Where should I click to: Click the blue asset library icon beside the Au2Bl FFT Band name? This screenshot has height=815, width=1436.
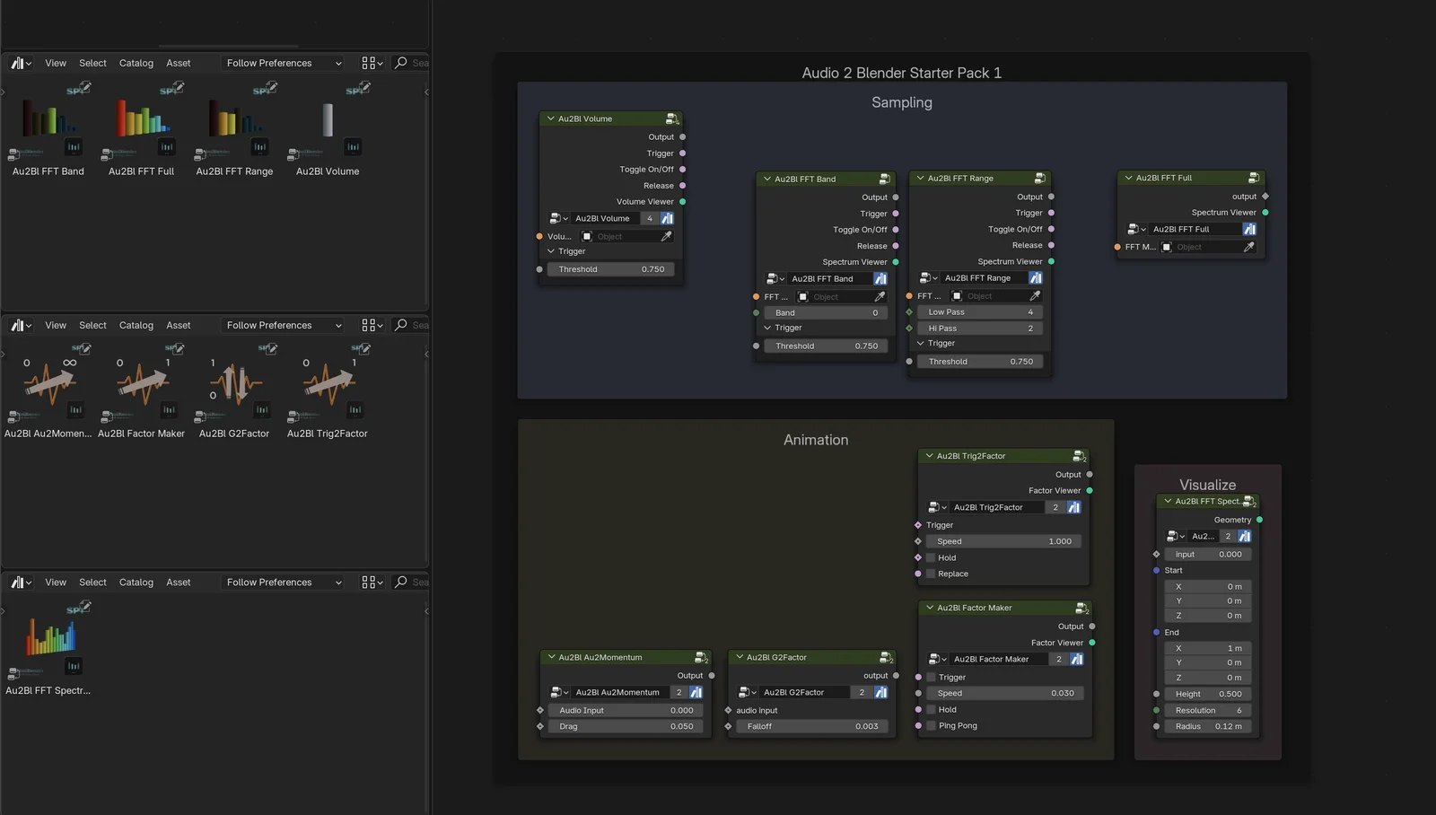880,278
